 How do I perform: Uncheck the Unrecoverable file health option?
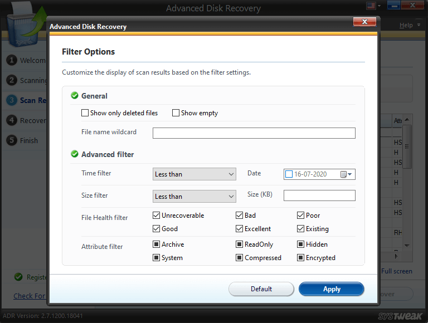[157, 216]
